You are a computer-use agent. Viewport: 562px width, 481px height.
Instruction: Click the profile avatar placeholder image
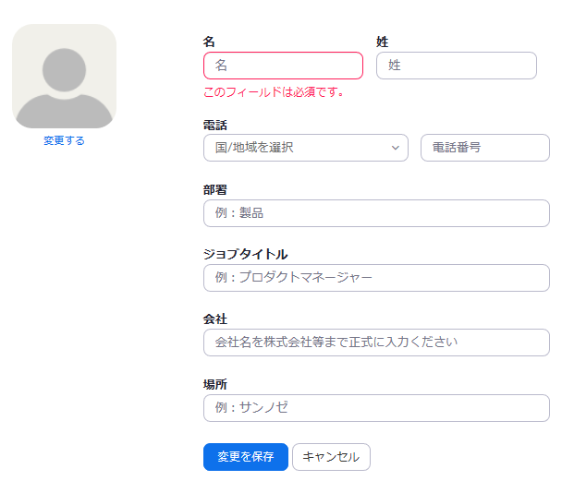[64, 77]
